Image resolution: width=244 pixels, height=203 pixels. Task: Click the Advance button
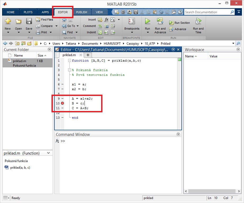coord(178,29)
